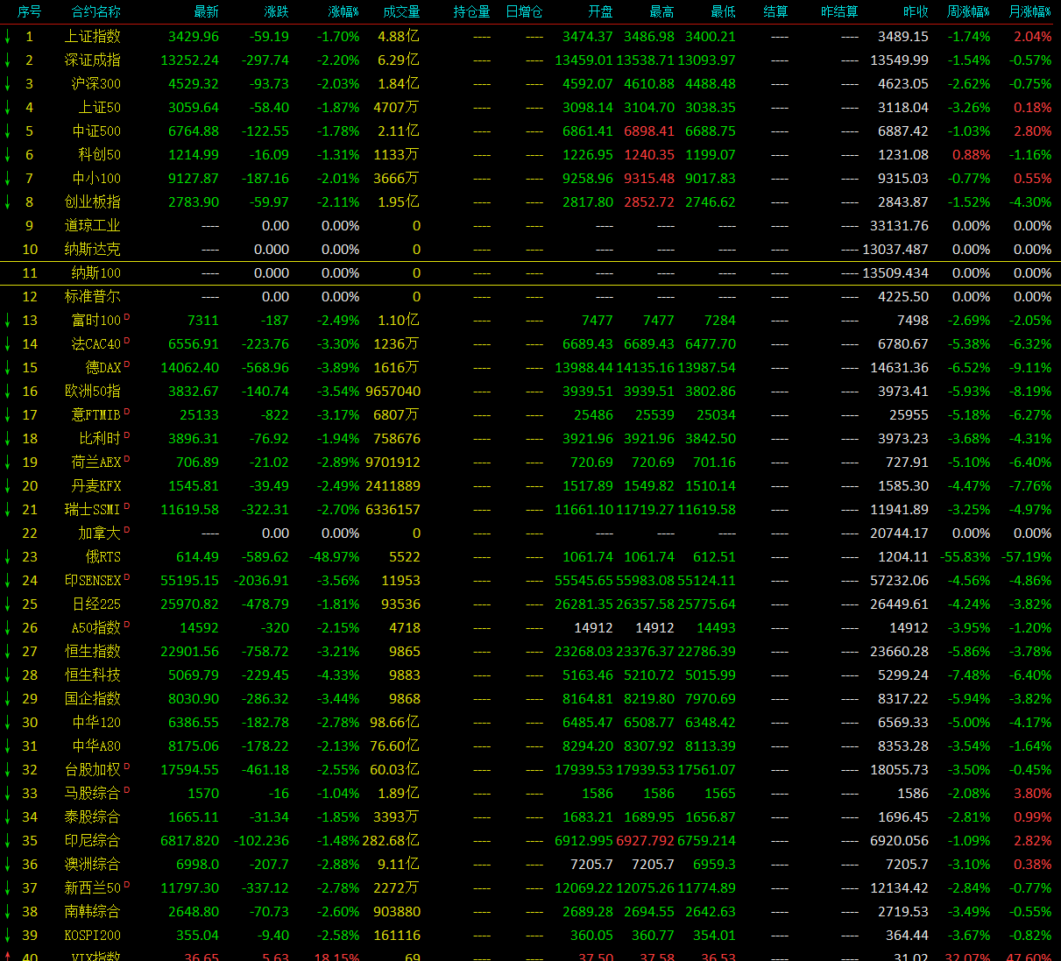Select the 印SENSEX contract name
The image size is (1061, 961).
92,581
